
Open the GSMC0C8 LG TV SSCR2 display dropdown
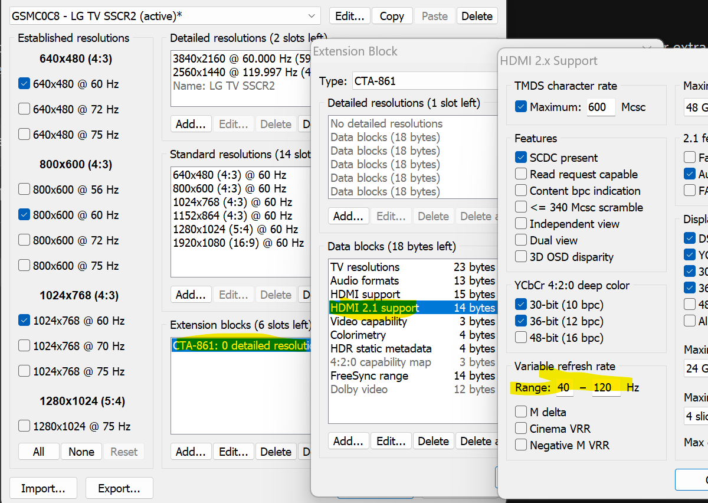tap(165, 16)
